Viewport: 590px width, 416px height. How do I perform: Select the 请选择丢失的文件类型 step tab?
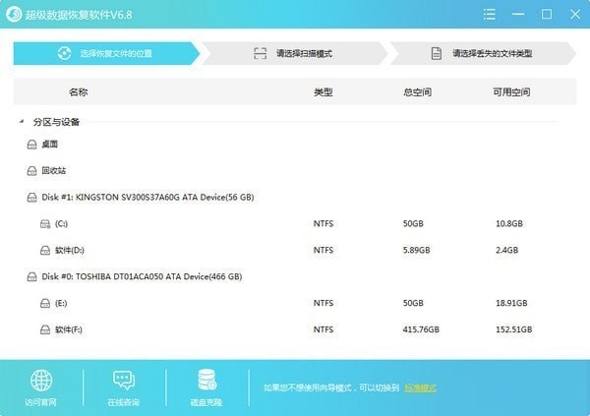pos(483,53)
